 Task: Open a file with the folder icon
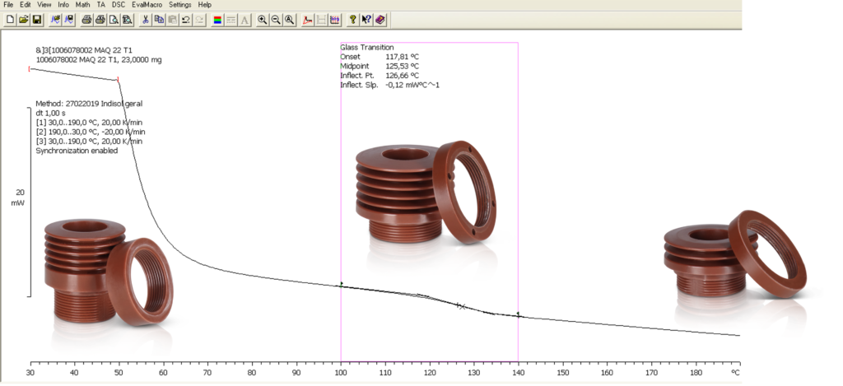pyautogui.click(x=24, y=19)
